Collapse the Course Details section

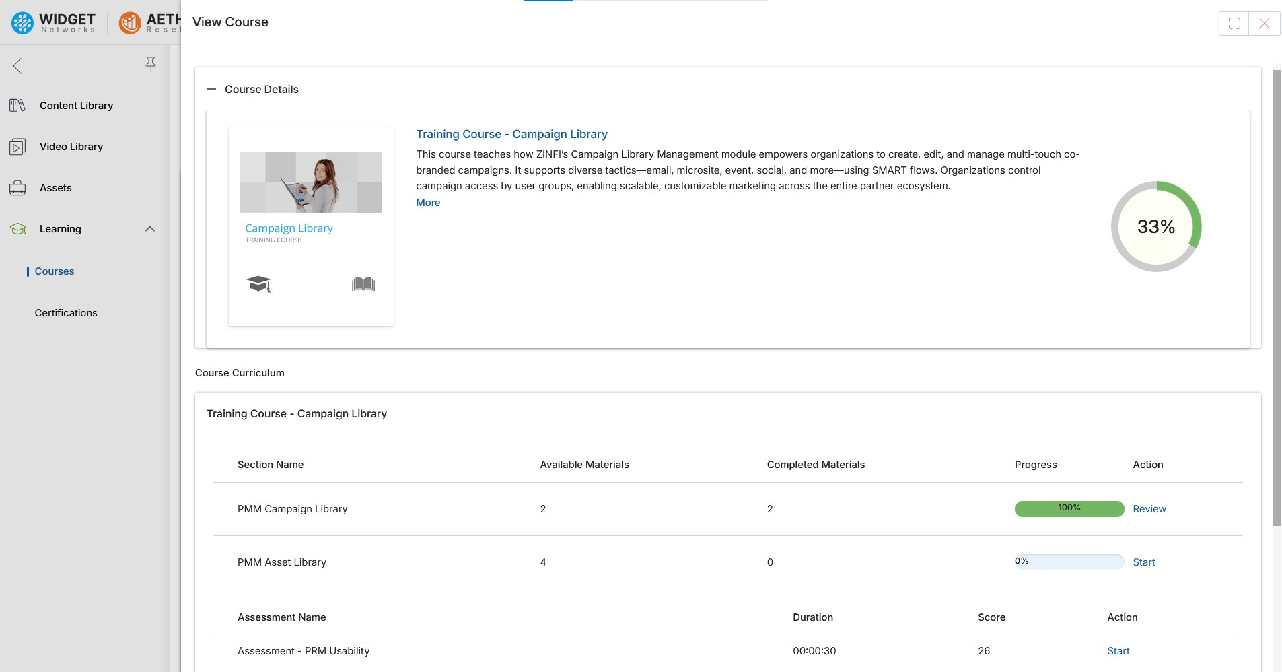click(211, 89)
